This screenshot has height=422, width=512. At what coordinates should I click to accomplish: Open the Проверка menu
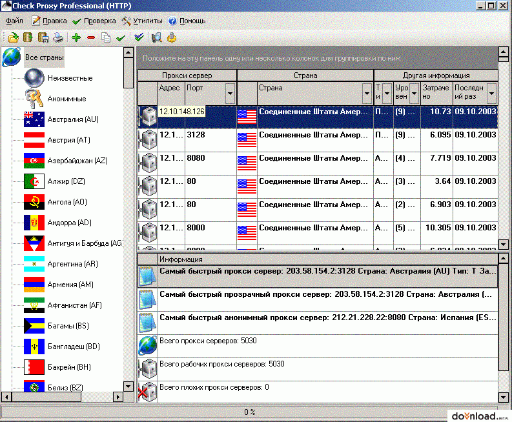94,21
